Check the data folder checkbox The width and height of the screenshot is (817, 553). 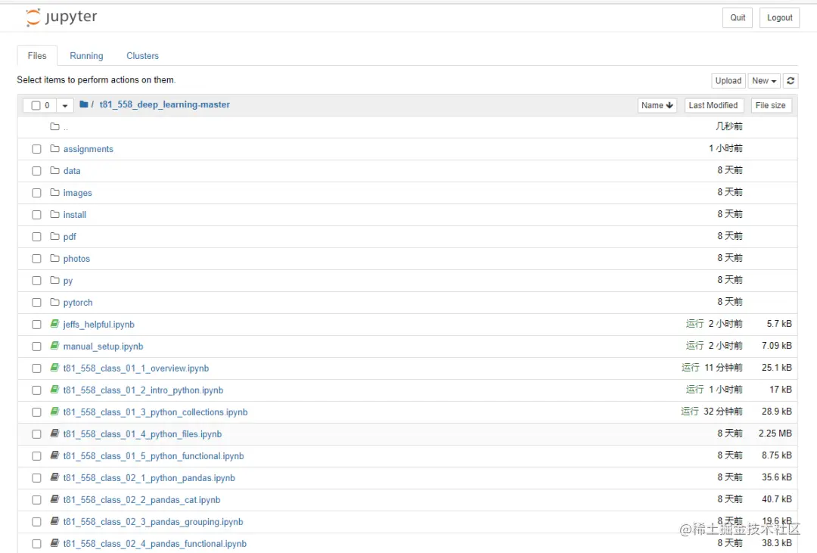click(x=36, y=171)
